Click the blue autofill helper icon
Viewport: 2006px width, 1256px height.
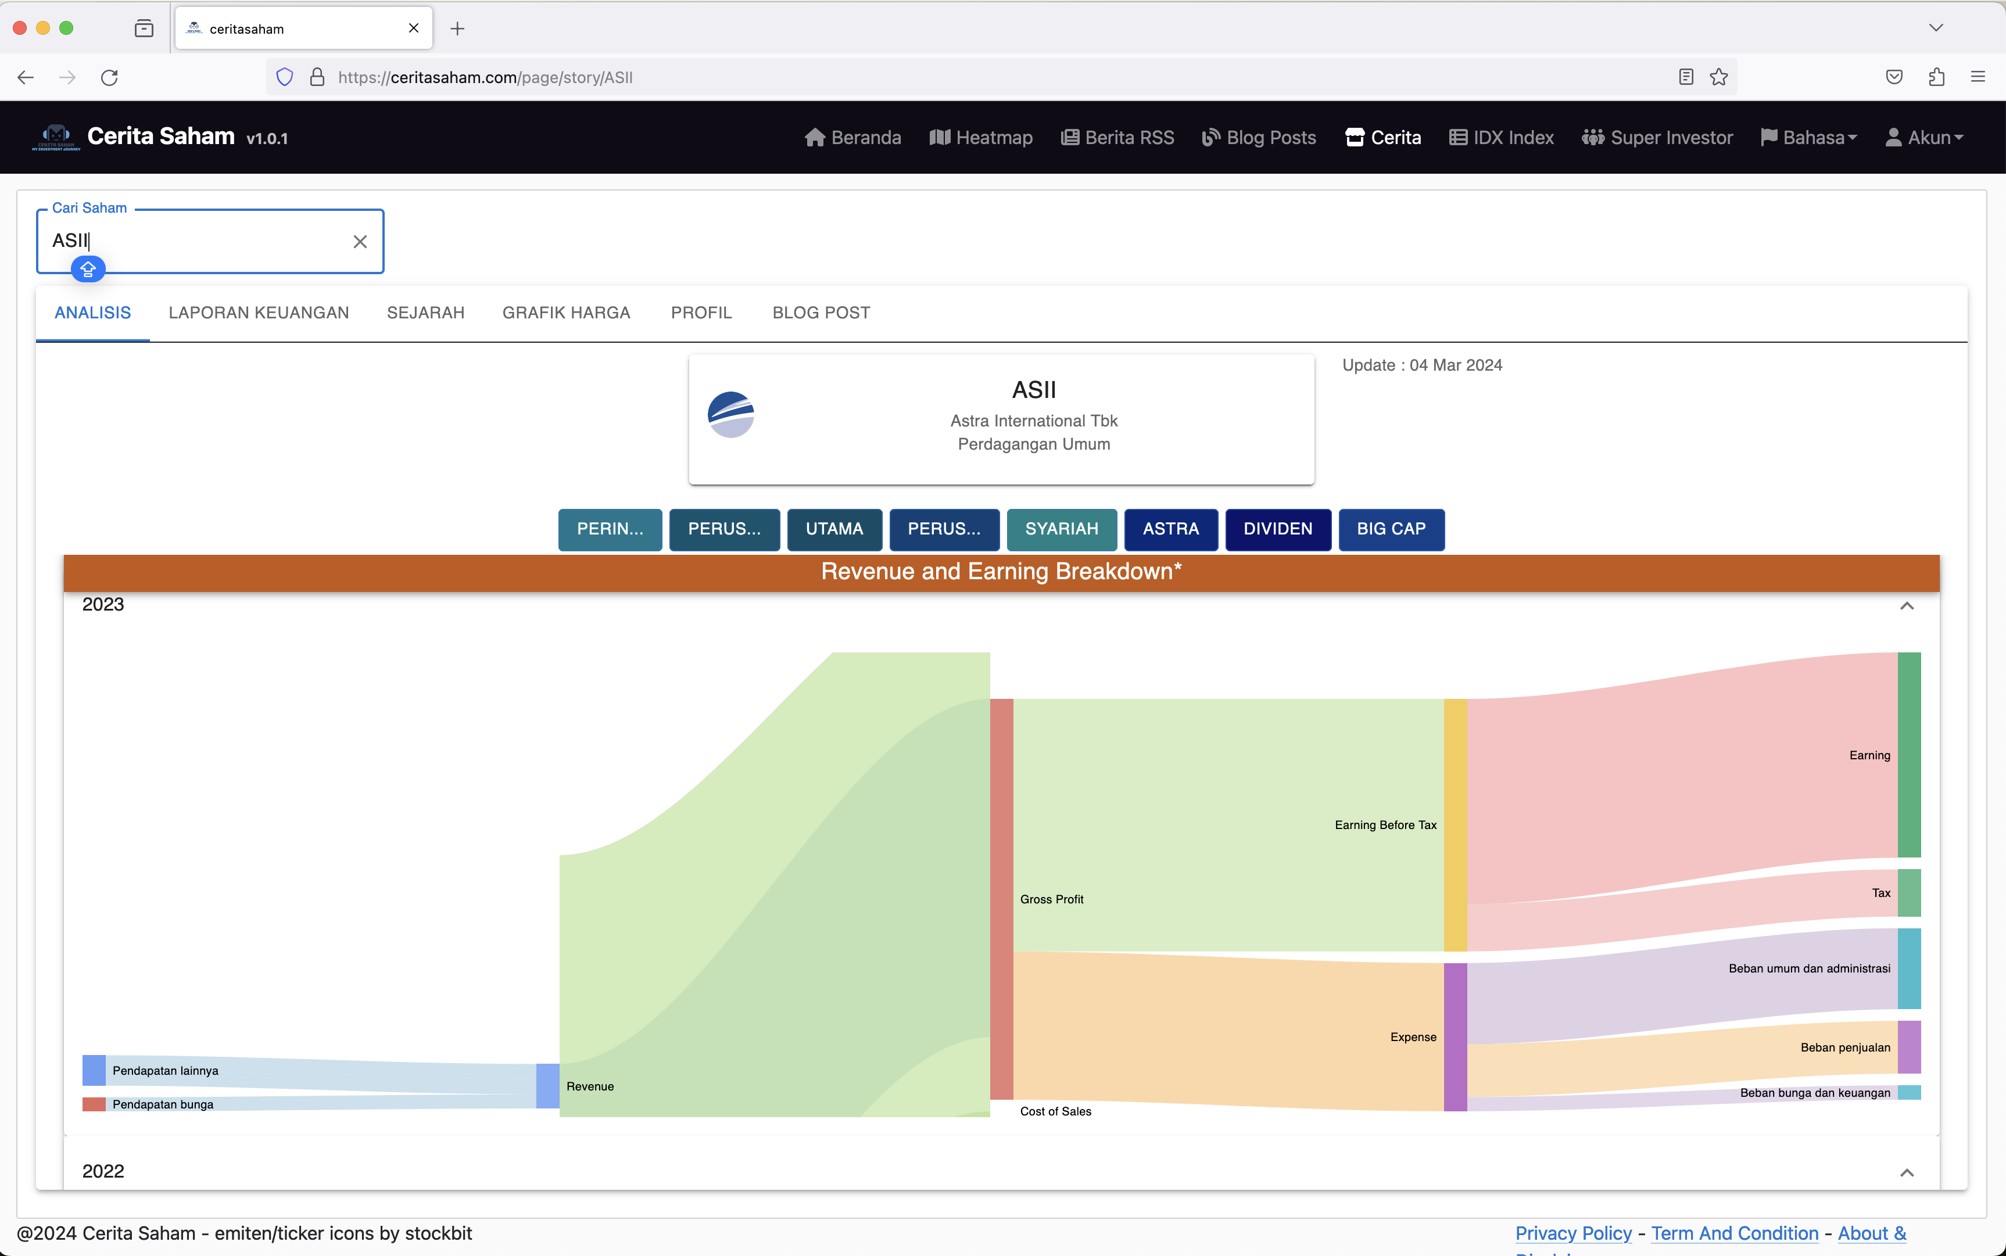88,268
